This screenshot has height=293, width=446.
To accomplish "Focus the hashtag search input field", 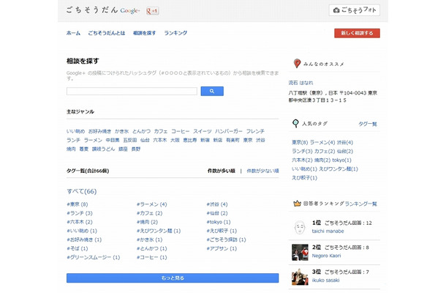I will click(x=132, y=92).
